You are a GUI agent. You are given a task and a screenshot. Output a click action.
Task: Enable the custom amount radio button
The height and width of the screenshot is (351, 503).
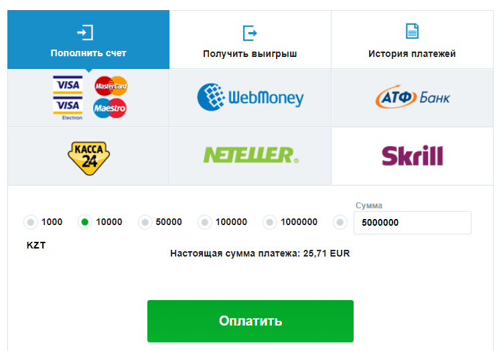340,222
